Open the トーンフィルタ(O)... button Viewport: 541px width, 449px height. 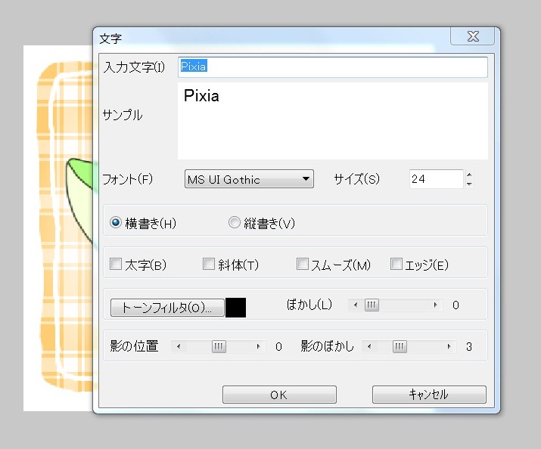(x=167, y=308)
